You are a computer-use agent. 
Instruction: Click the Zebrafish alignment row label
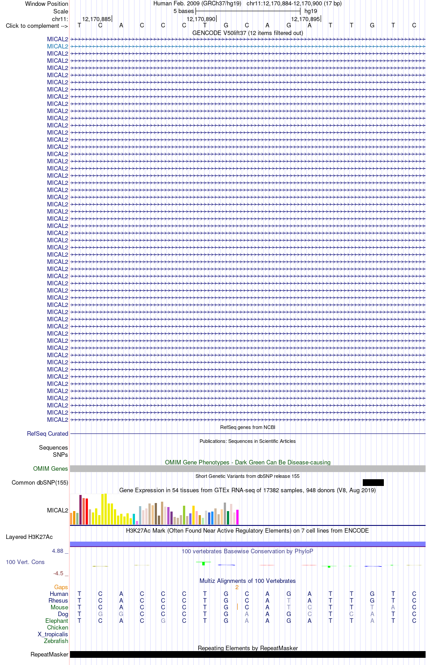(x=56, y=641)
